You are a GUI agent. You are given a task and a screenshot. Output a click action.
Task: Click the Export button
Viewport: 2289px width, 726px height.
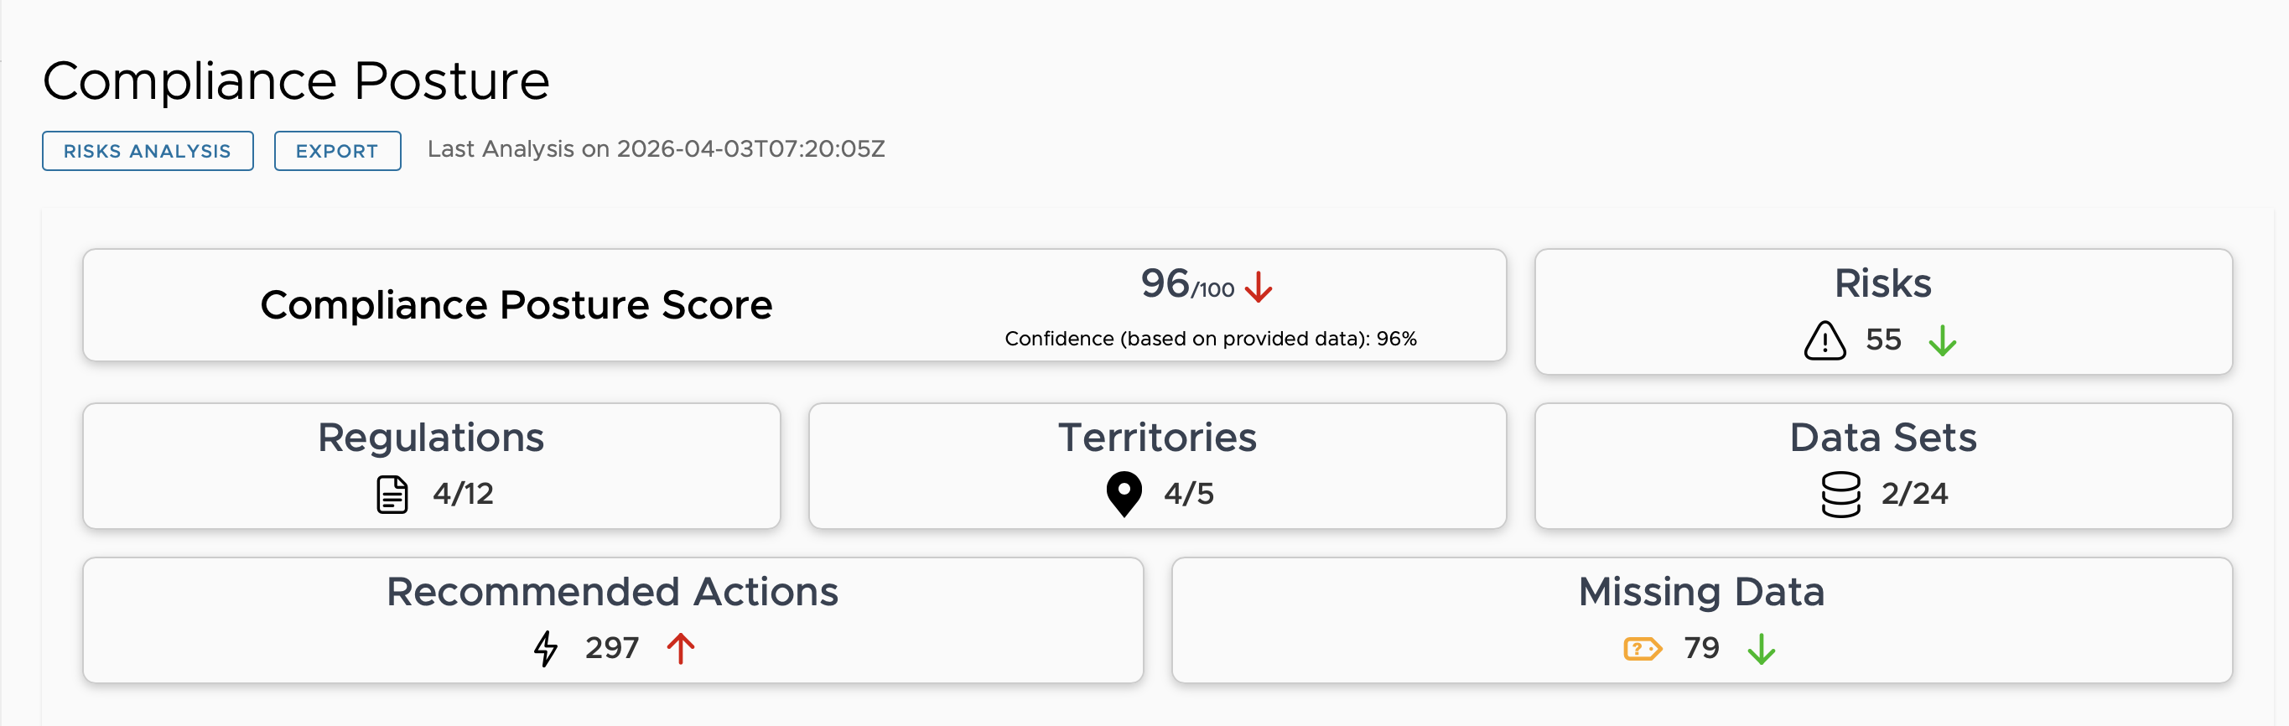click(x=337, y=151)
